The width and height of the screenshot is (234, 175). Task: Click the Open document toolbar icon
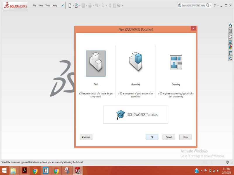[x=76, y=6]
